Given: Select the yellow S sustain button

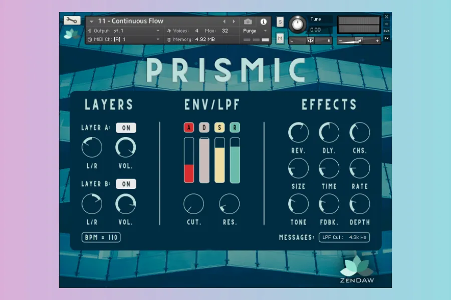Looking at the screenshot, I should (x=219, y=128).
